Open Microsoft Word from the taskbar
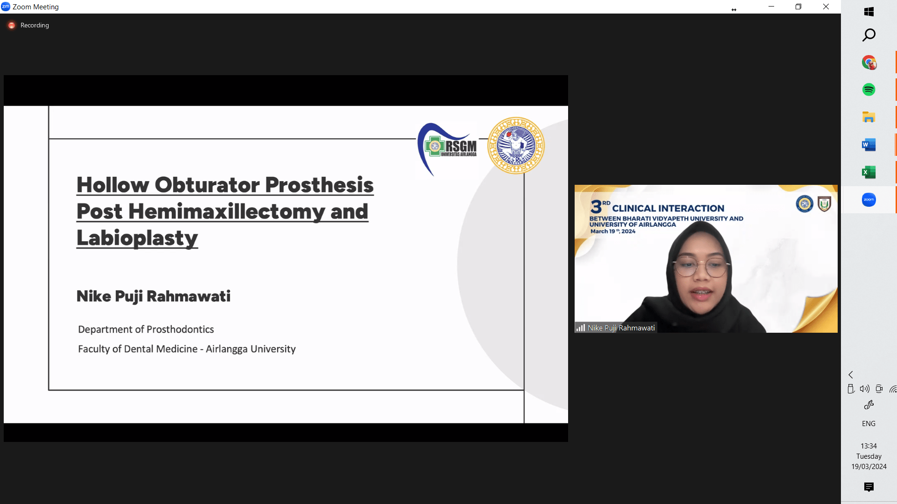Image resolution: width=897 pixels, height=504 pixels. click(869, 145)
